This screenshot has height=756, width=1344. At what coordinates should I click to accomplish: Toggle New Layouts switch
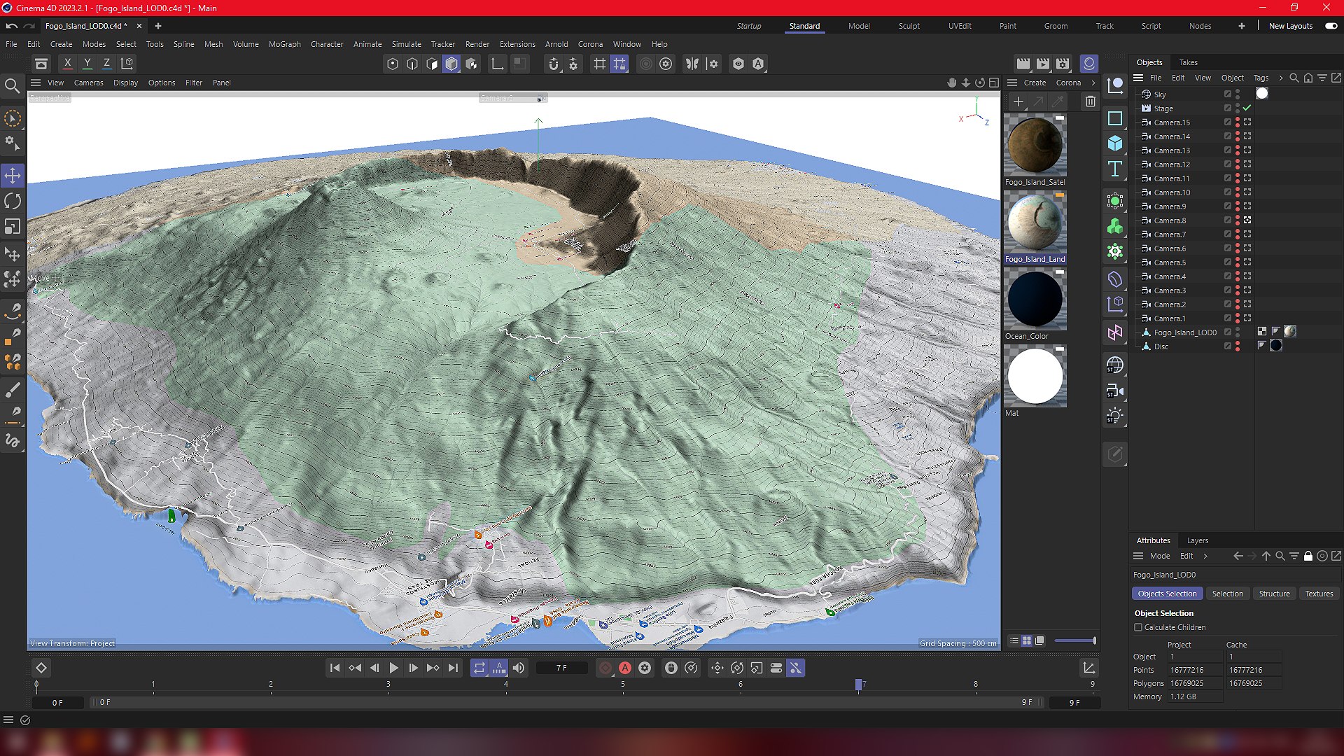tap(1331, 26)
